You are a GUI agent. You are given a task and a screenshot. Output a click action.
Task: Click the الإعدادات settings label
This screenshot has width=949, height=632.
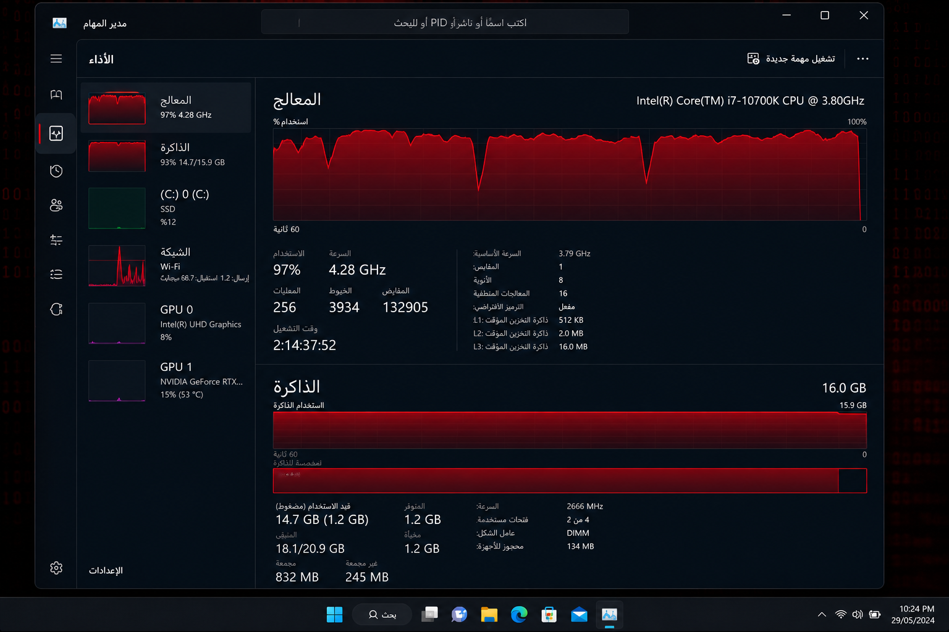106,570
